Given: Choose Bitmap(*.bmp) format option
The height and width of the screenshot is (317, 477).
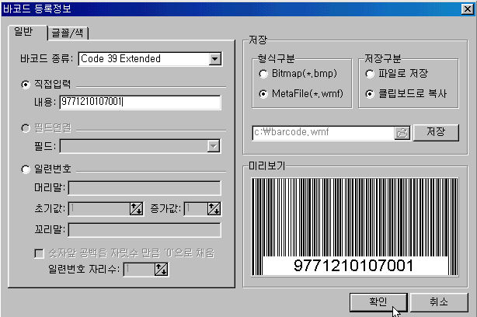Looking at the screenshot, I should click(x=265, y=74).
